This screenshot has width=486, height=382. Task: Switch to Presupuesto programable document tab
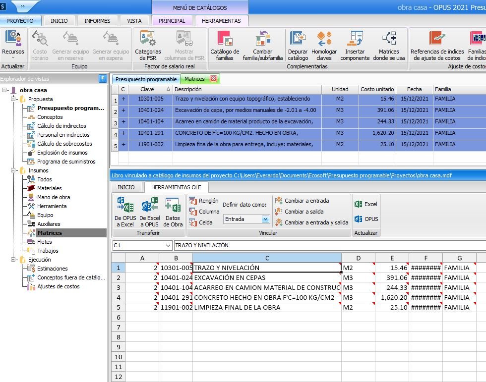(x=146, y=79)
